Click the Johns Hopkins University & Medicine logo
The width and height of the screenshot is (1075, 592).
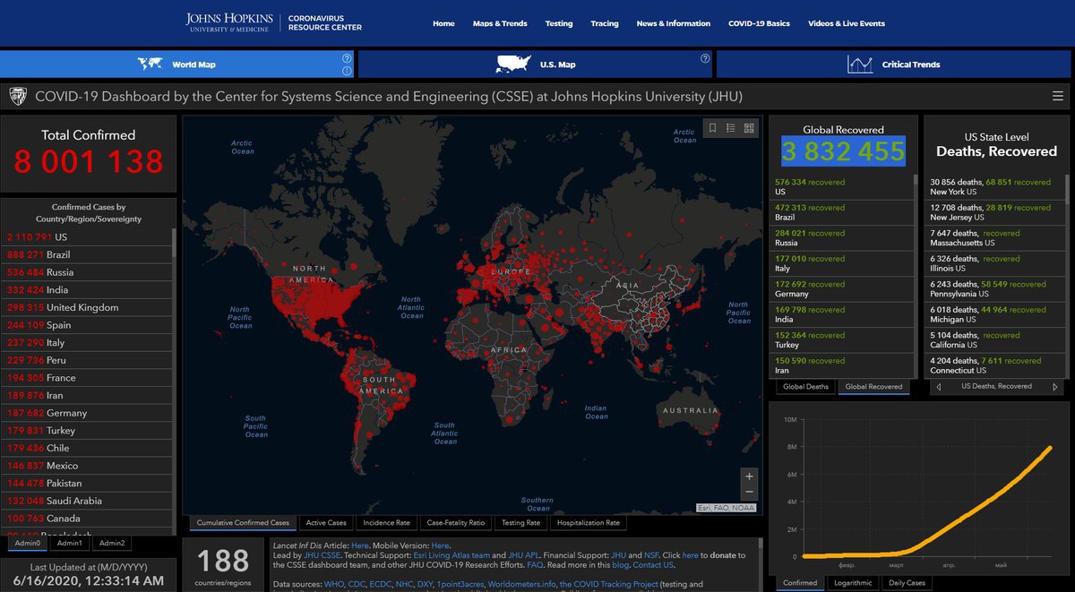coord(231,22)
